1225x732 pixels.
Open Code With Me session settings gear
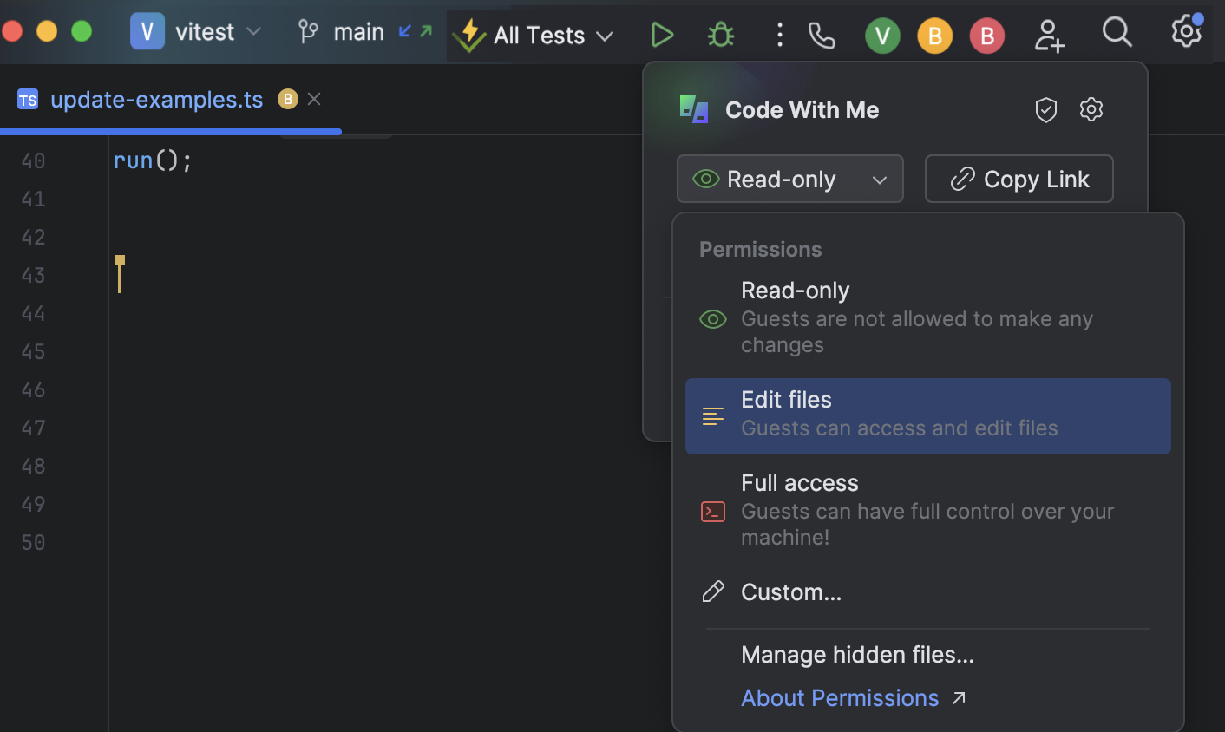[x=1091, y=109]
